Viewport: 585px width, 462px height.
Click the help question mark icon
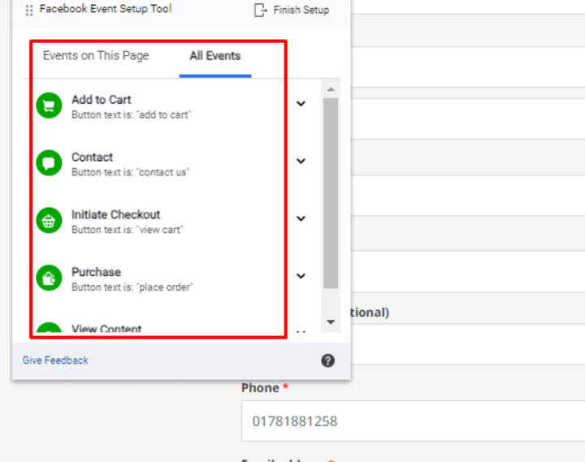(328, 361)
